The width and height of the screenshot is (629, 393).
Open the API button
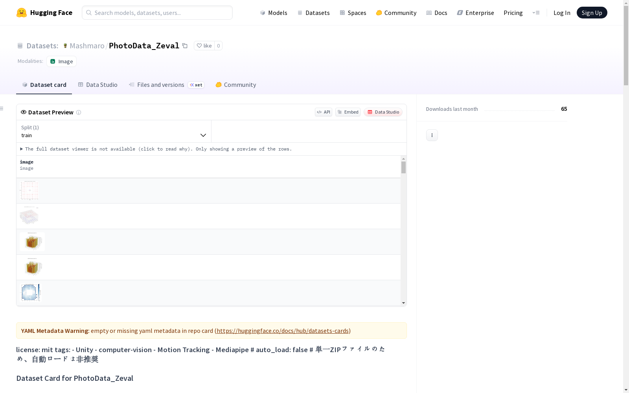(324, 112)
